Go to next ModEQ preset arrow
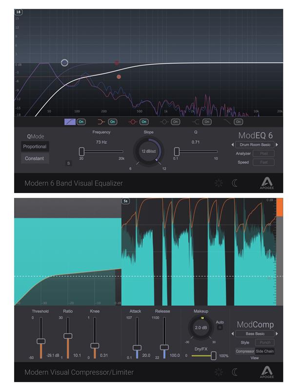The width and height of the screenshot is (297, 391). pos(277,145)
